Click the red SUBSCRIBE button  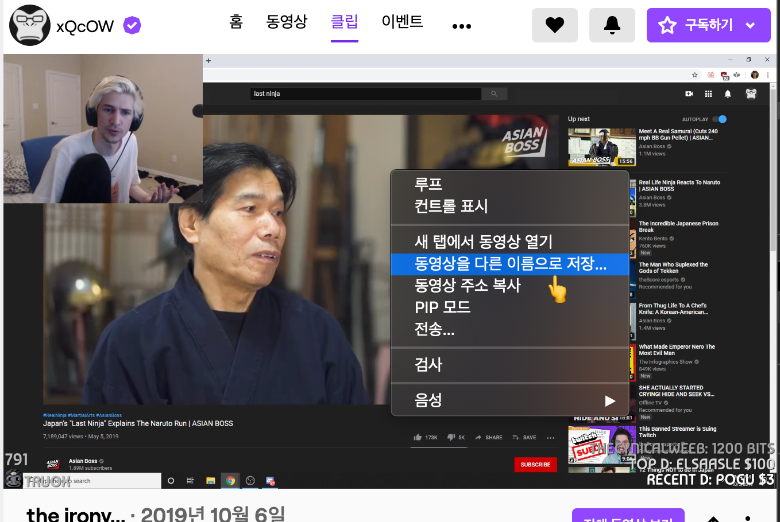click(x=535, y=465)
